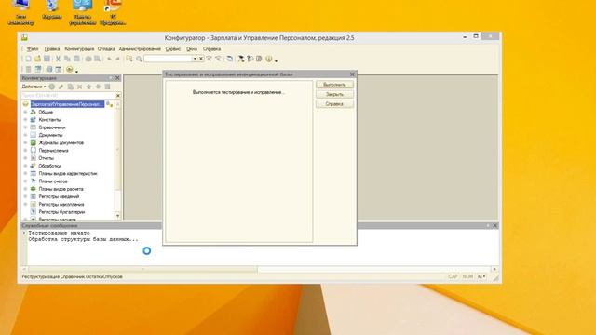Open the Действия dropdown menu
This screenshot has height=335, width=596.
point(34,87)
